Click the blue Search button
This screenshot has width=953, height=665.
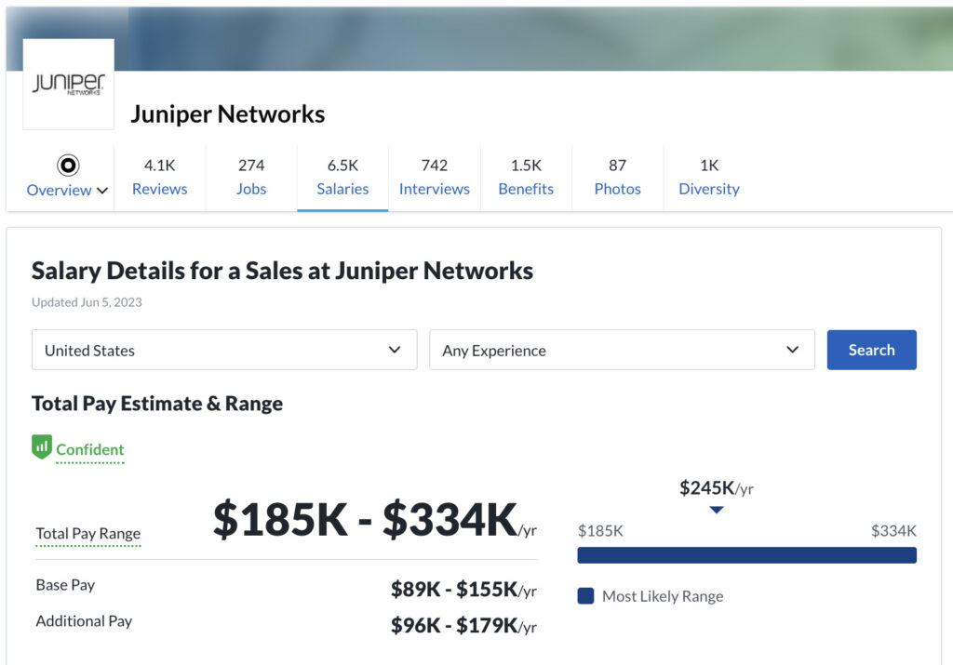tap(871, 350)
